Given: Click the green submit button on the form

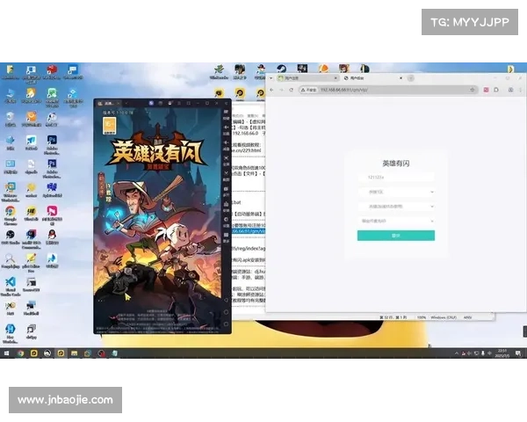Looking at the screenshot, I should tap(396, 236).
